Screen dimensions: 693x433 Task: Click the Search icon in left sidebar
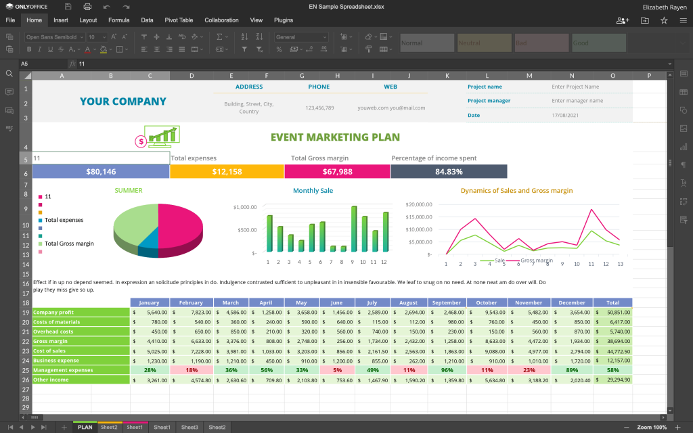(x=8, y=73)
